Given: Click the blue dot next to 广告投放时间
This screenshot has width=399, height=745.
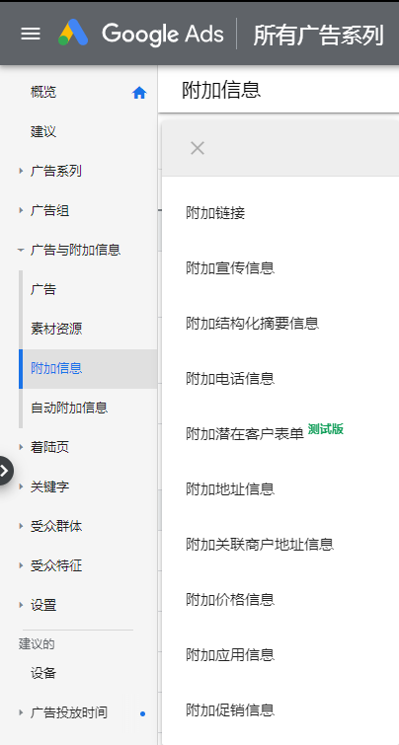Looking at the screenshot, I should (x=142, y=713).
